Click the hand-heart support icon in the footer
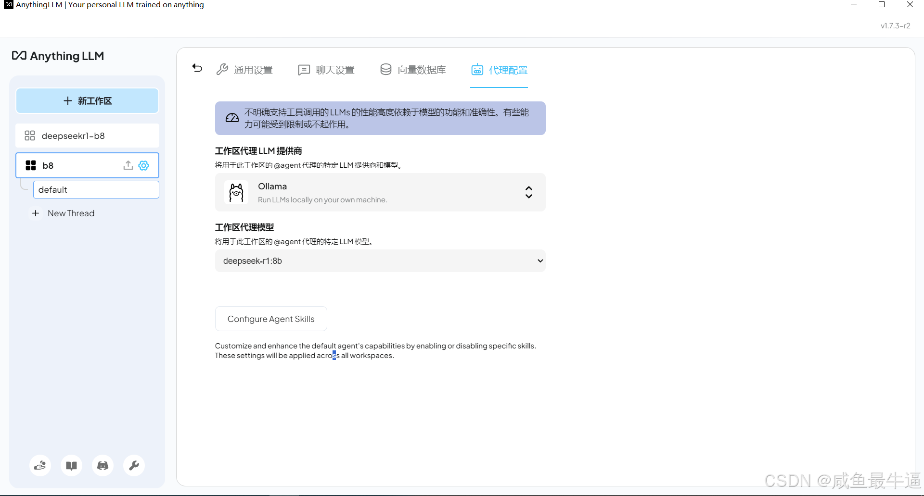924x496 pixels. 40,465
